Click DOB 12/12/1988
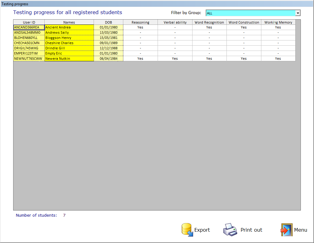The height and width of the screenshot is (243, 314). [x=109, y=48]
